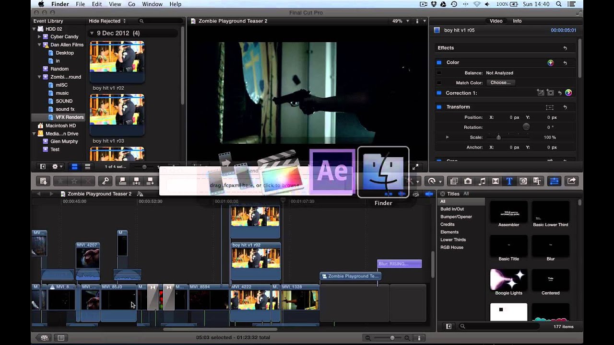Viewport: 614px width, 345px height.
Task: Open the Photos browser camera icon
Action: [x=468, y=181]
